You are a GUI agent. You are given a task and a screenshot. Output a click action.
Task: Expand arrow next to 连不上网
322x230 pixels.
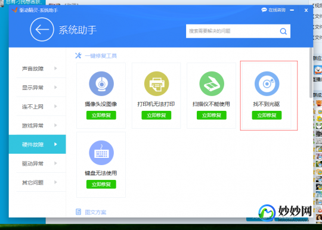coord(55,106)
